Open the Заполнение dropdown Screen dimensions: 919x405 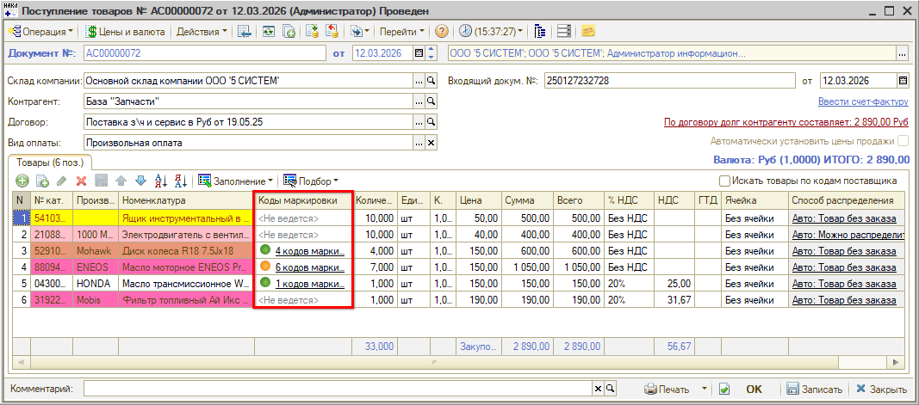coord(236,181)
